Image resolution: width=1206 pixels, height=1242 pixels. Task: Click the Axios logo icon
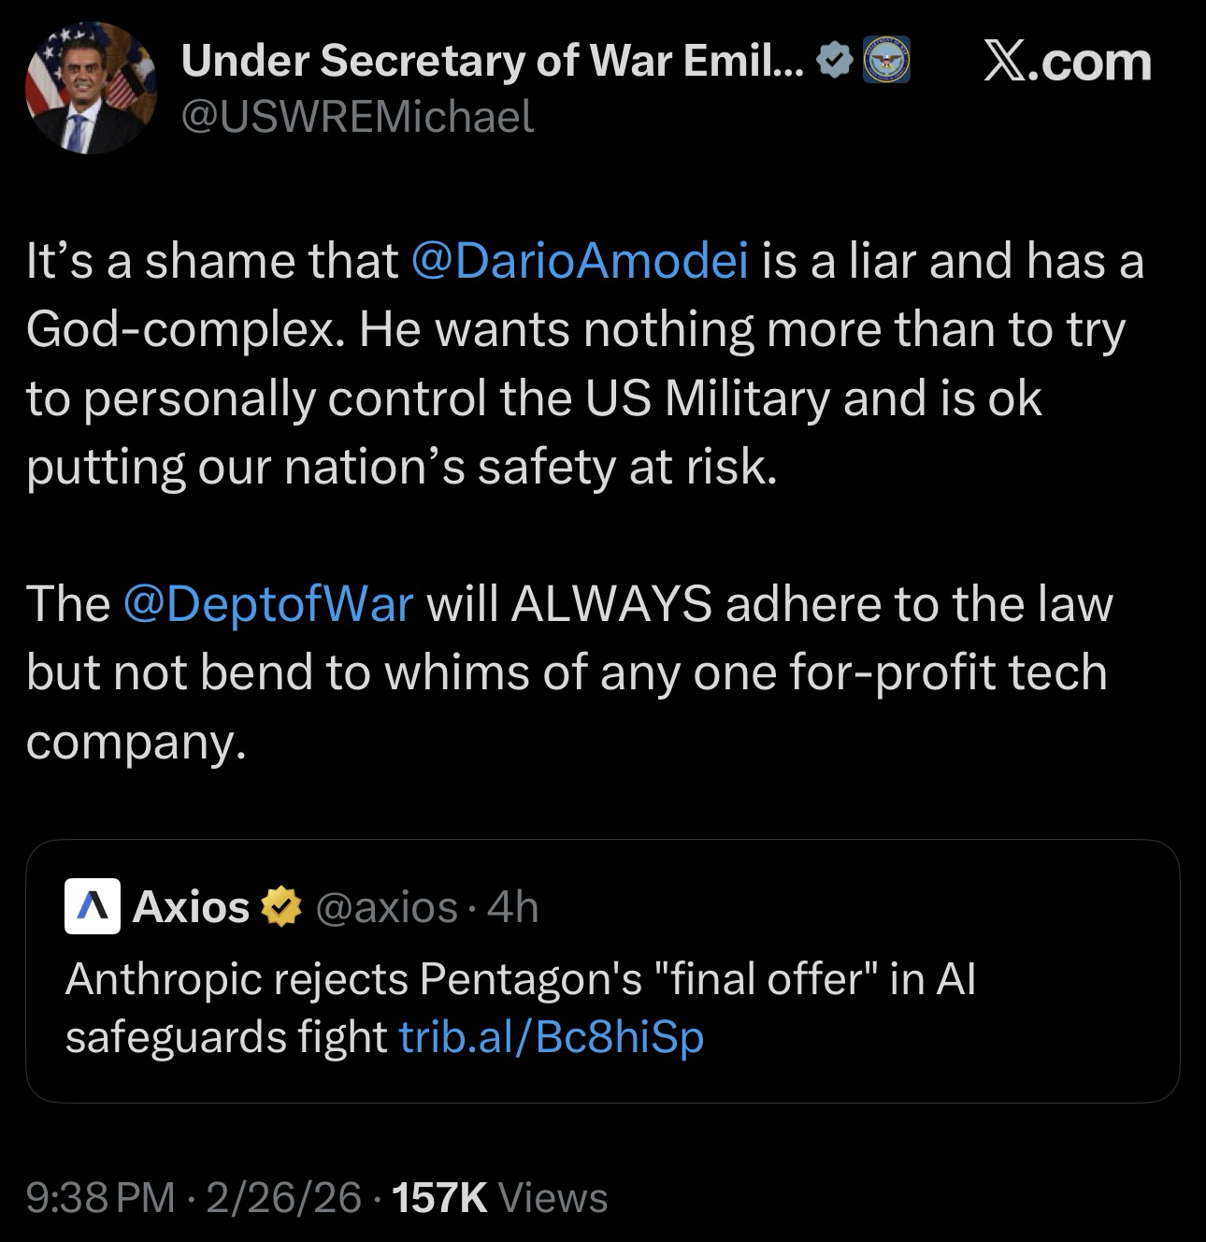92,906
